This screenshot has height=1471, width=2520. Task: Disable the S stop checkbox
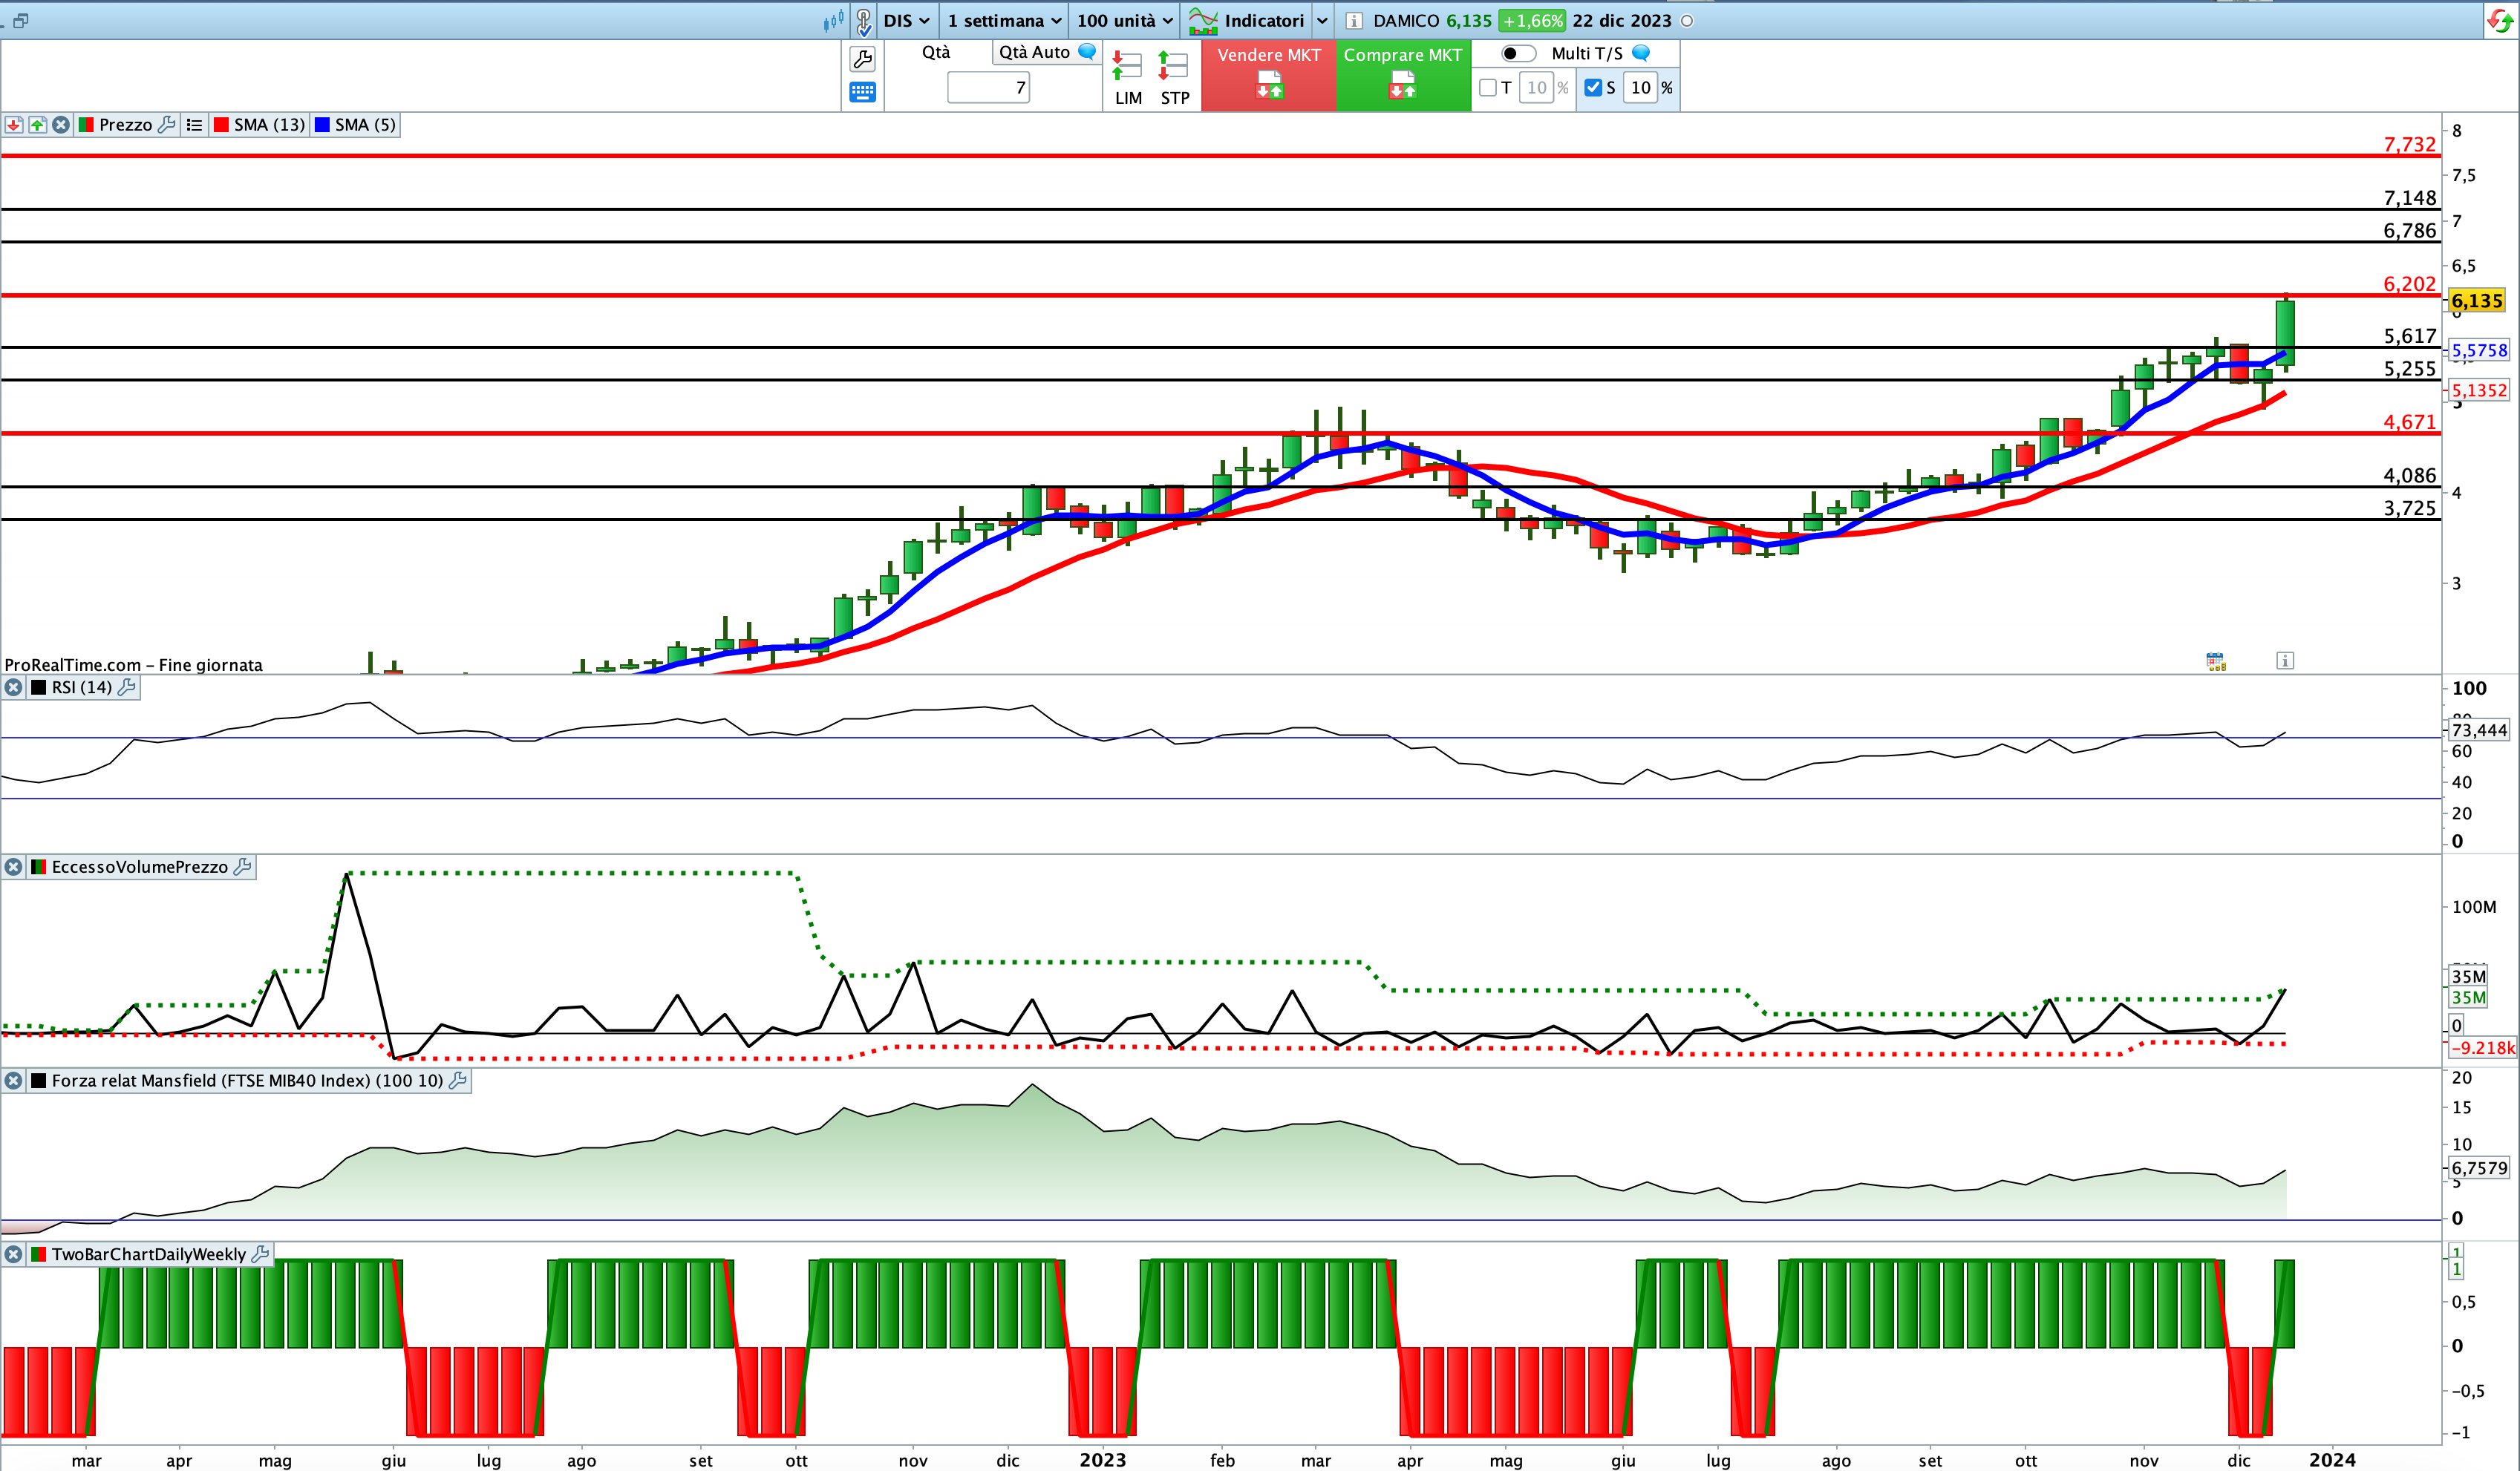coord(1594,88)
